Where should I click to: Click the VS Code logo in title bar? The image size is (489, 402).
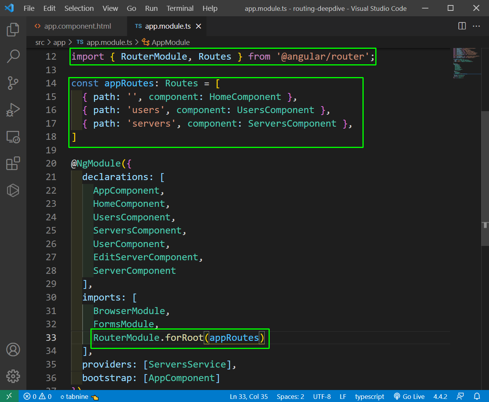click(x=9, y=8)
